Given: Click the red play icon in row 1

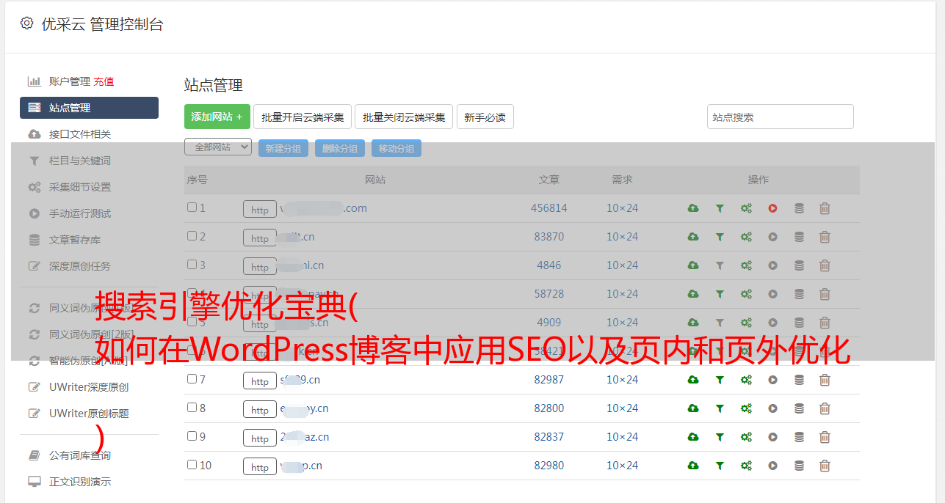Looking at the screenshot, I should click(772, 208).
